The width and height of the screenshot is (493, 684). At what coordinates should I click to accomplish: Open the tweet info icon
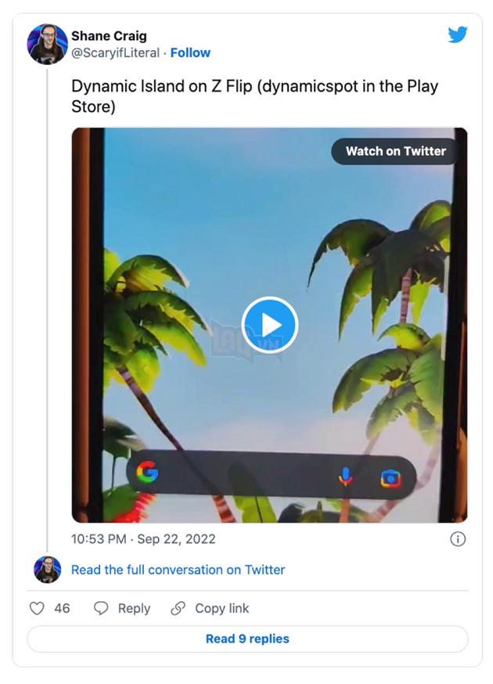click(459, 538)
